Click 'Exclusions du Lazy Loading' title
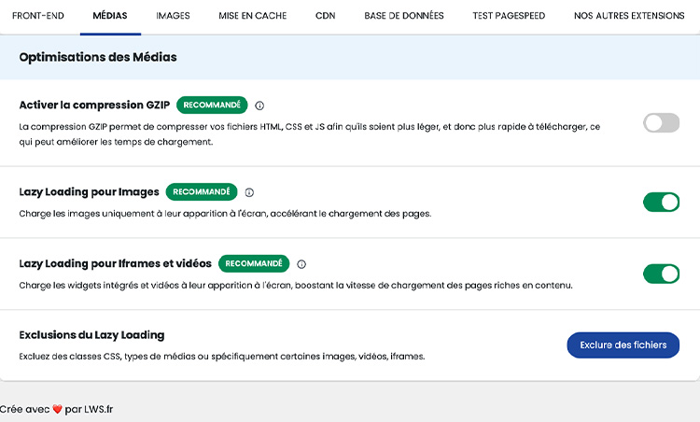The height and width of the screenshot is (422, 700). pos(91,335)
